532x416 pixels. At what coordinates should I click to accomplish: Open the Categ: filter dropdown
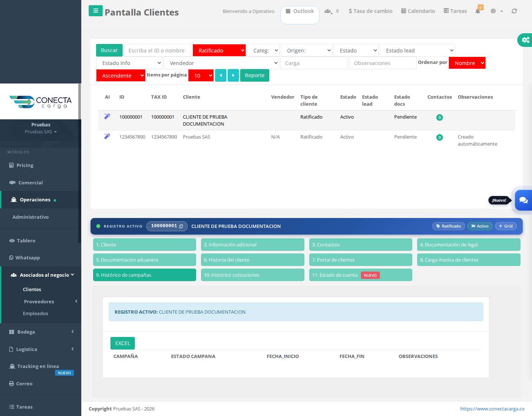pyautogui.click(x=263, y=51)
